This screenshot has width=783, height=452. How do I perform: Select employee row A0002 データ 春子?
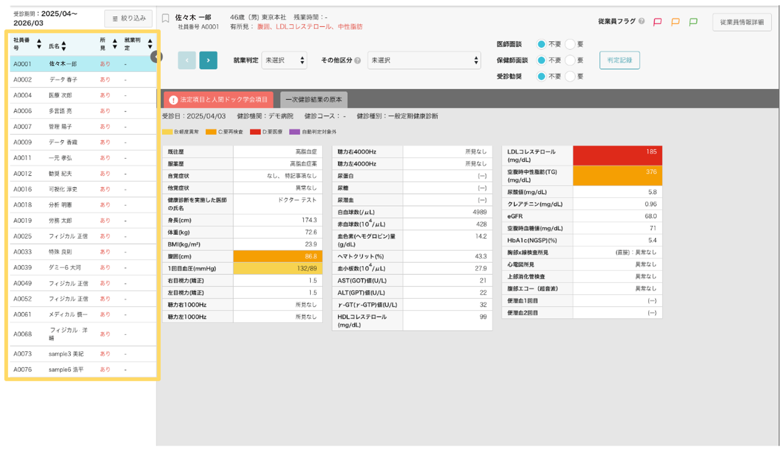(x=83, y=80)
